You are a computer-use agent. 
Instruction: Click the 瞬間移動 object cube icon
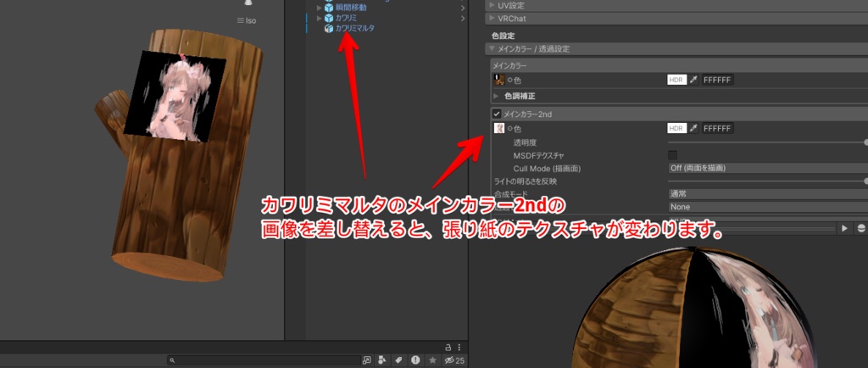point(329,8)
